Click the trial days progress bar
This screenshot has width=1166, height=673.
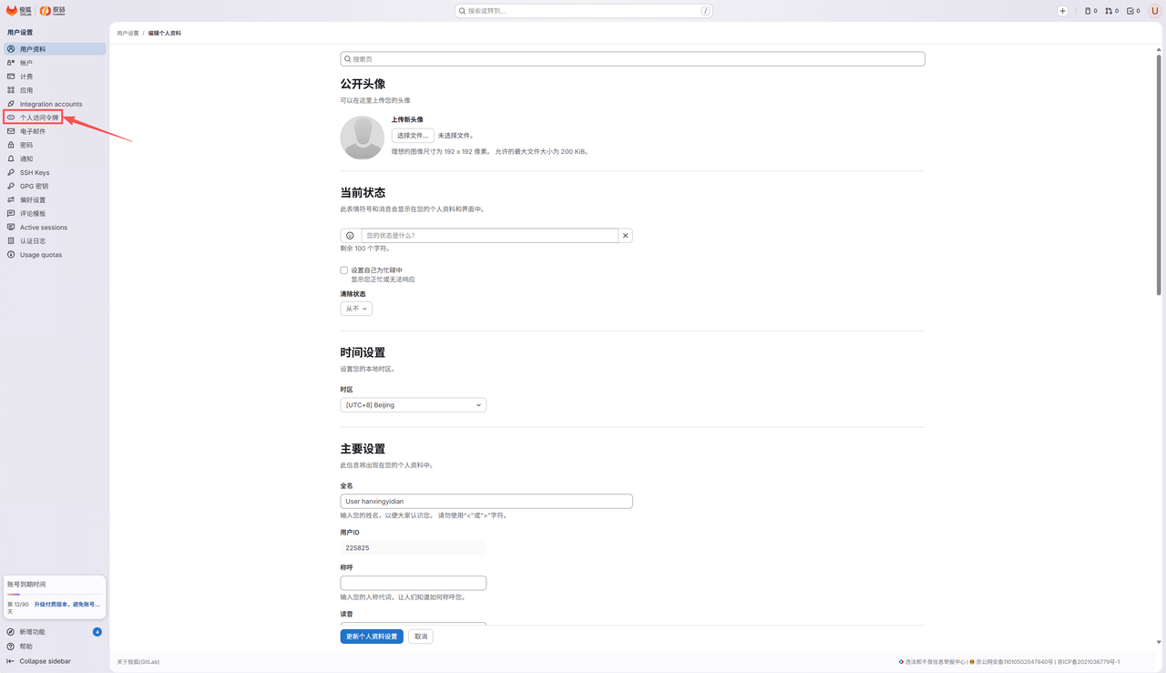(54, 595)
